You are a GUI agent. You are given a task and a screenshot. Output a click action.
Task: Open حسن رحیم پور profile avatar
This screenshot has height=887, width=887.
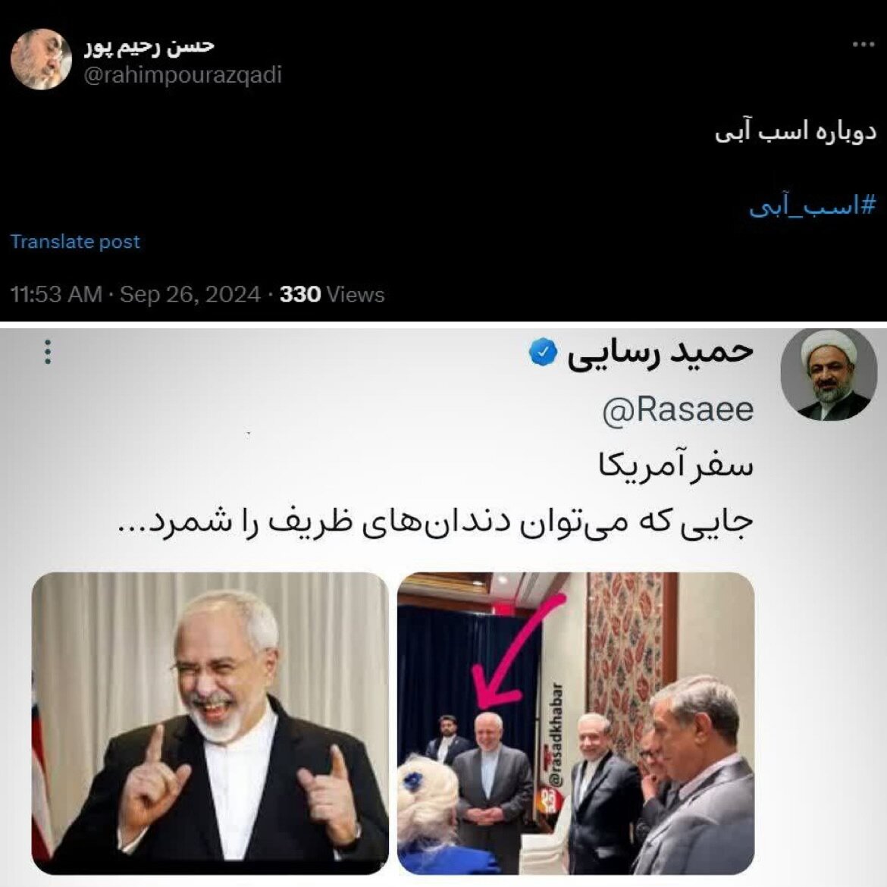(x=41, y=59)
